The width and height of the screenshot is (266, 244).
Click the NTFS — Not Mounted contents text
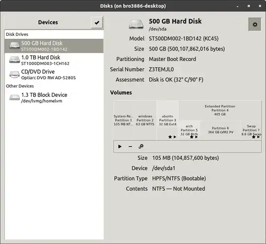tap(179, 189)
